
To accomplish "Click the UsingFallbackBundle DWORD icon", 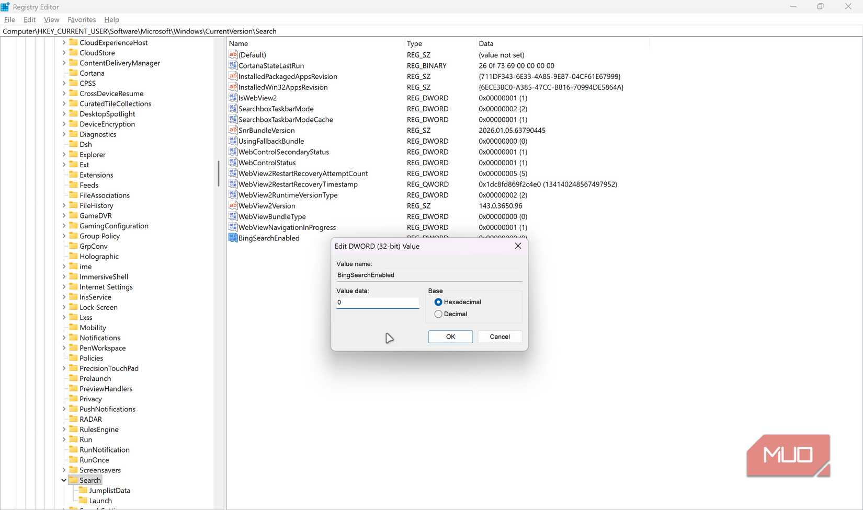I will click(233, 141).
